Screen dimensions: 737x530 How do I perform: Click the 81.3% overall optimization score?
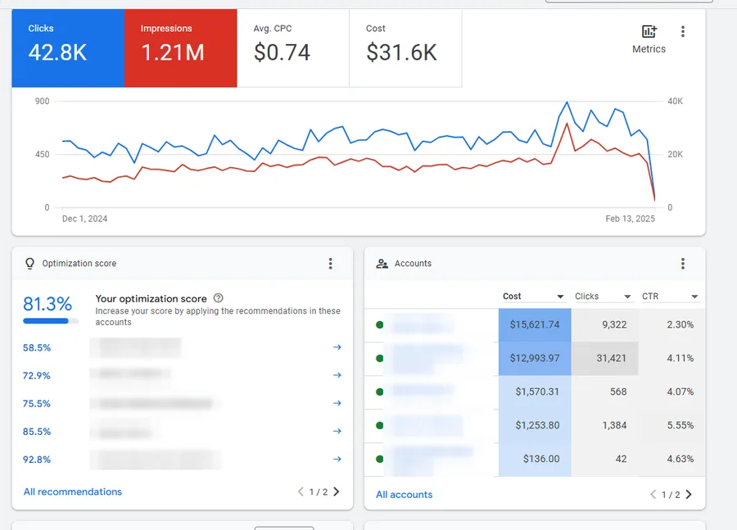point(47,304)
